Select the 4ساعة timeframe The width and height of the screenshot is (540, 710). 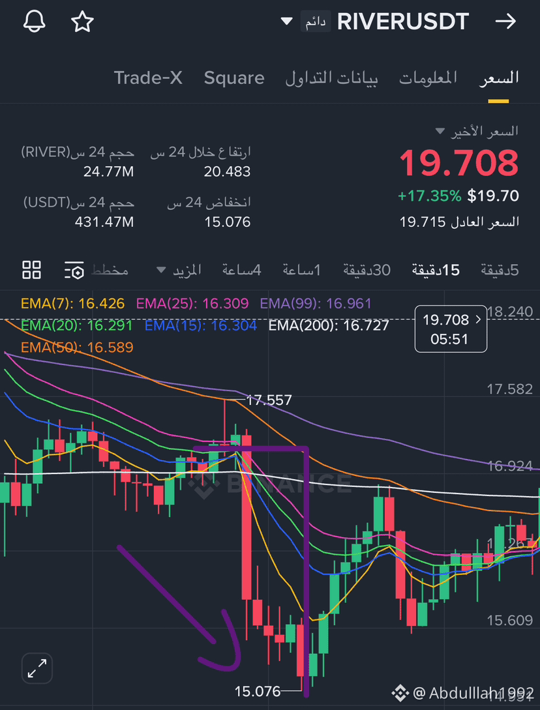241,271
